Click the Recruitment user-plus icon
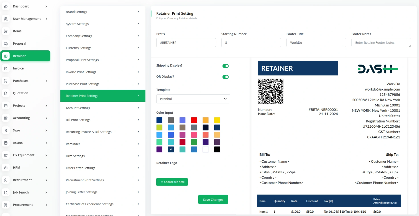Viewport: 419px width, 216px height. coord(6,180)
